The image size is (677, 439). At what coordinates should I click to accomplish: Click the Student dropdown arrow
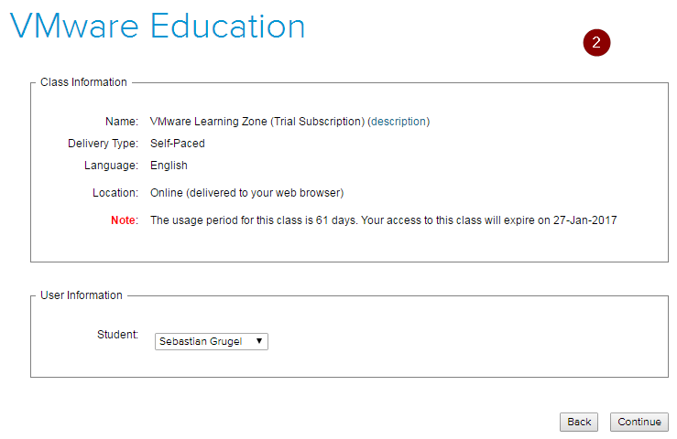click(260, 341)
